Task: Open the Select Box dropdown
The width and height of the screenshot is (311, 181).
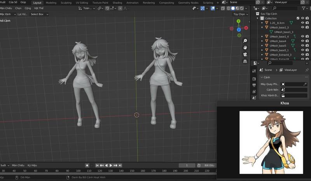Action: (39, 14)
